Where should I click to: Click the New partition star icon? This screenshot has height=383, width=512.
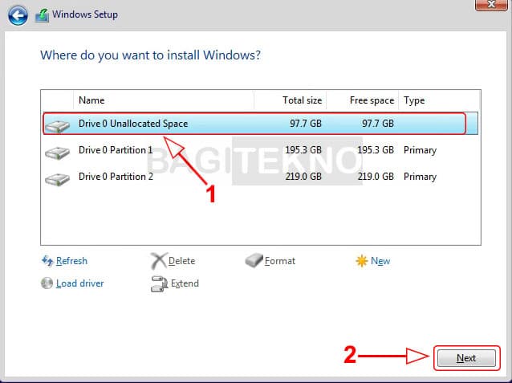coord(362,261)
